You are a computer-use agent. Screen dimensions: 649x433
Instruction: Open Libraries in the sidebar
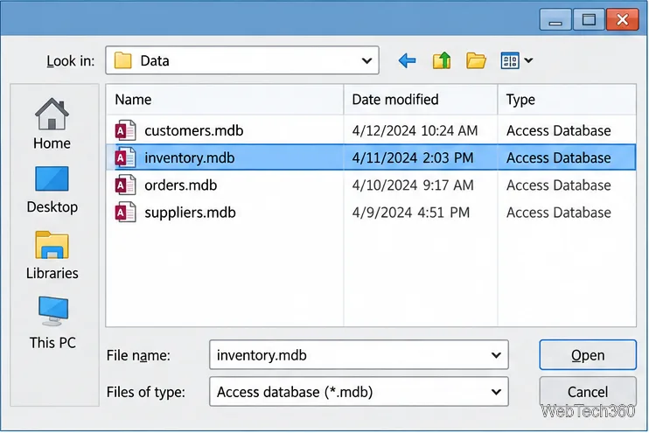click(52, 255)
